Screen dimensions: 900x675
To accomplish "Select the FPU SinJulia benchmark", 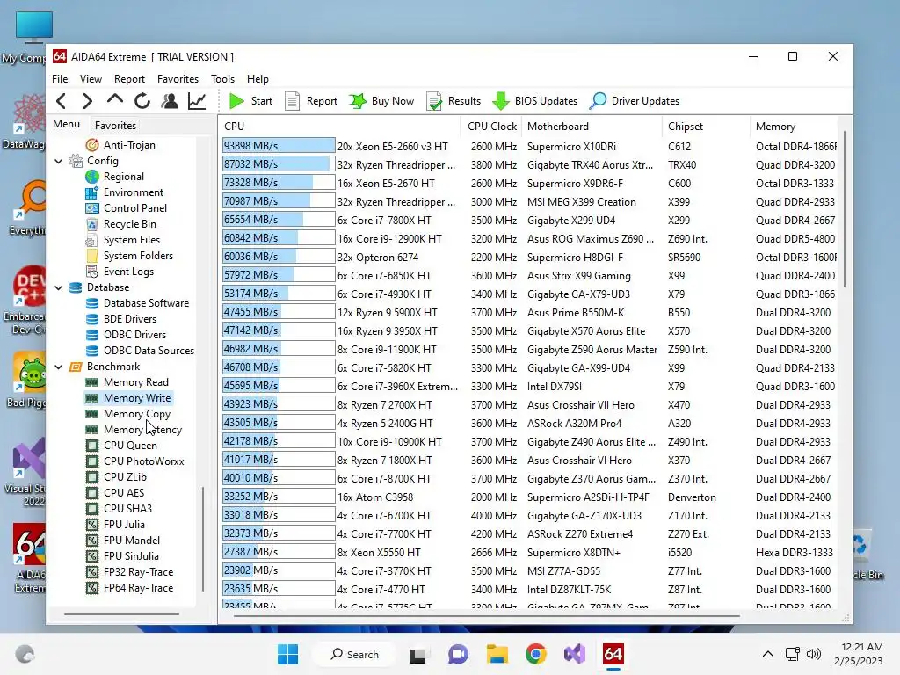I will point(122,556).
